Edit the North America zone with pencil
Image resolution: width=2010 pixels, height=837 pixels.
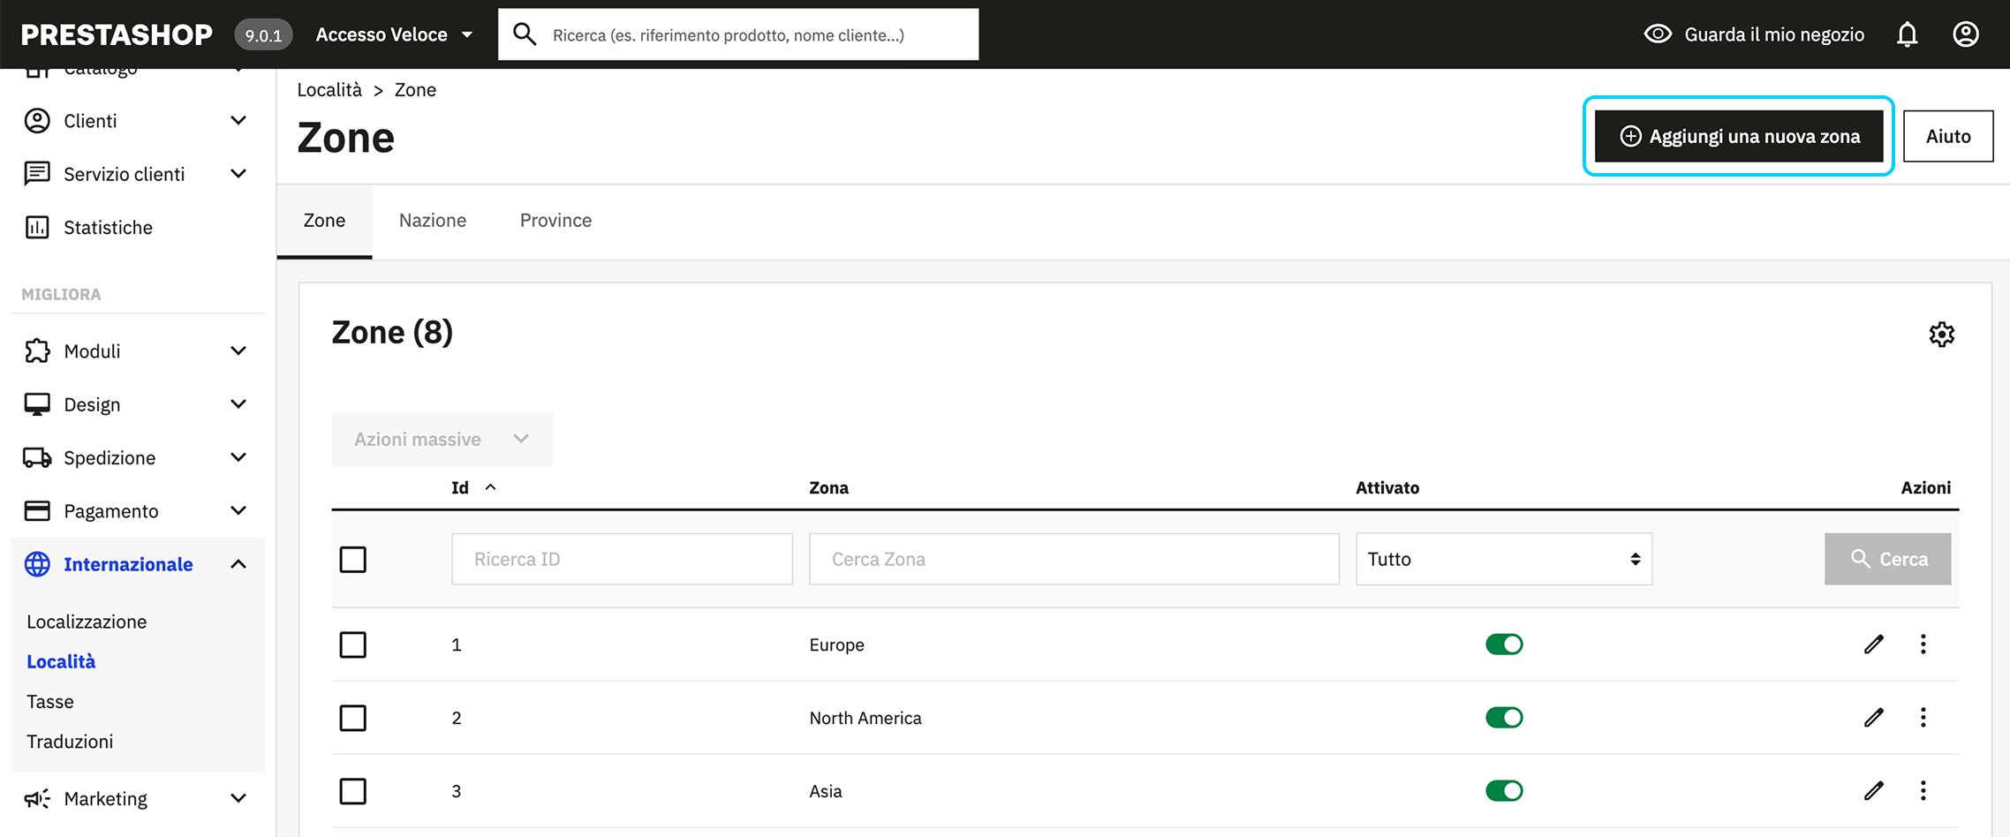pyautogui.click(x=1874, y=718)
